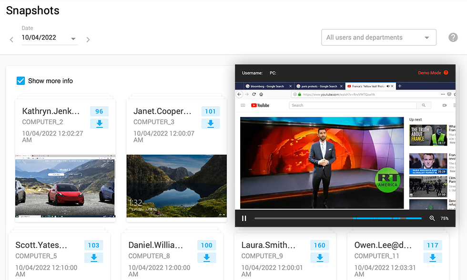Click Kathryn.Jenk snapshot count 96

coord(99,112)
